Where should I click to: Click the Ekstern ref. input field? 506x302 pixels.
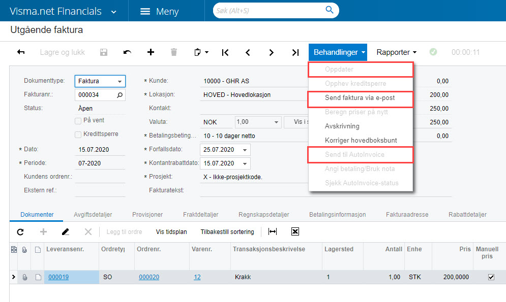coord(100,190)
